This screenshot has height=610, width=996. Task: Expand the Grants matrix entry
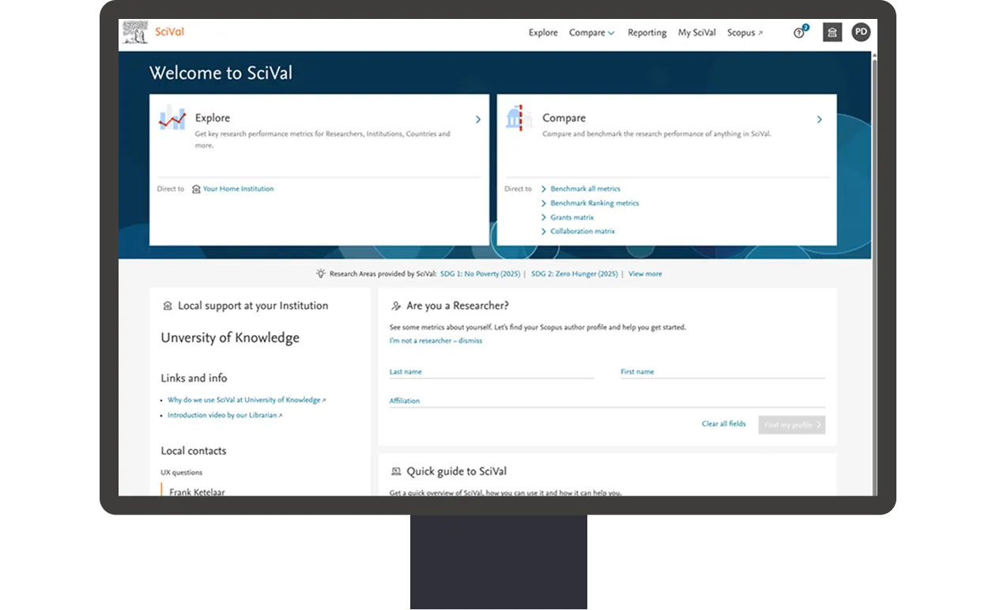572,217
